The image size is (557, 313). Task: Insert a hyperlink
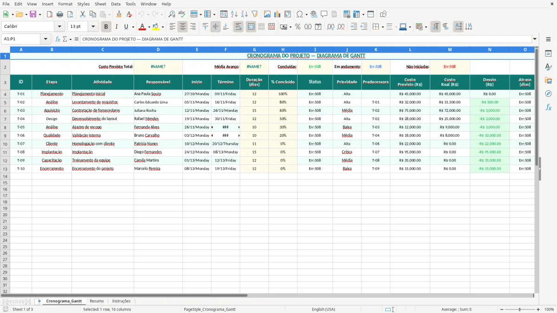pyautogui.click(x=314, y=14)
